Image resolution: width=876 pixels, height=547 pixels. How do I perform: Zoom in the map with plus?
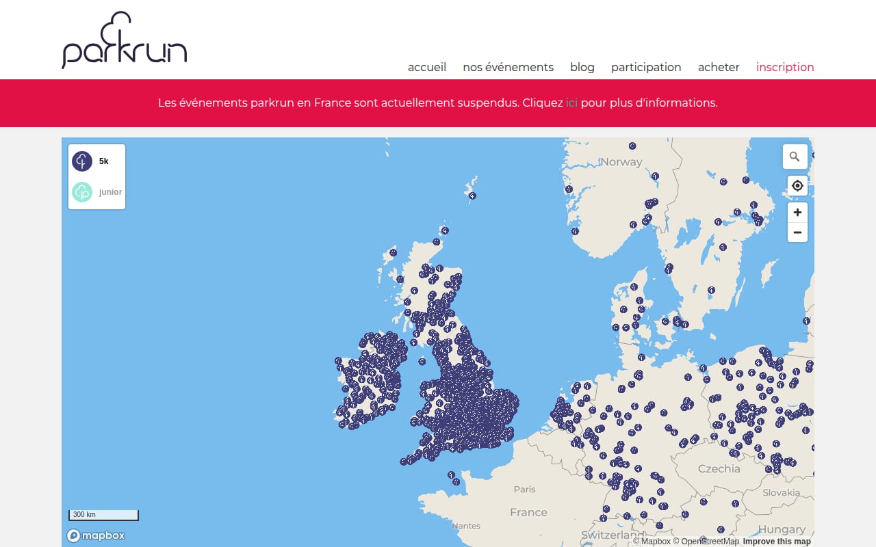pyautogui.click(x=797, y=213)
